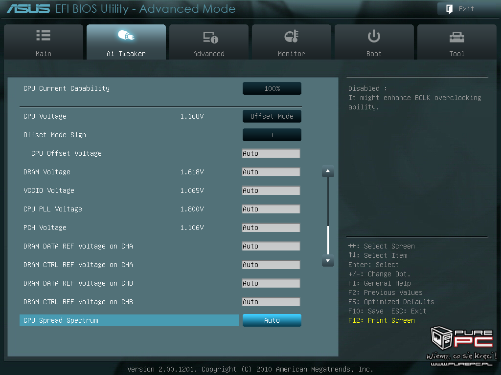Image resolution: width=501 pixels, height=375 pixels.
Task: Click CPU Offset Voltage Auto field
Action: [x=271, y=153]
